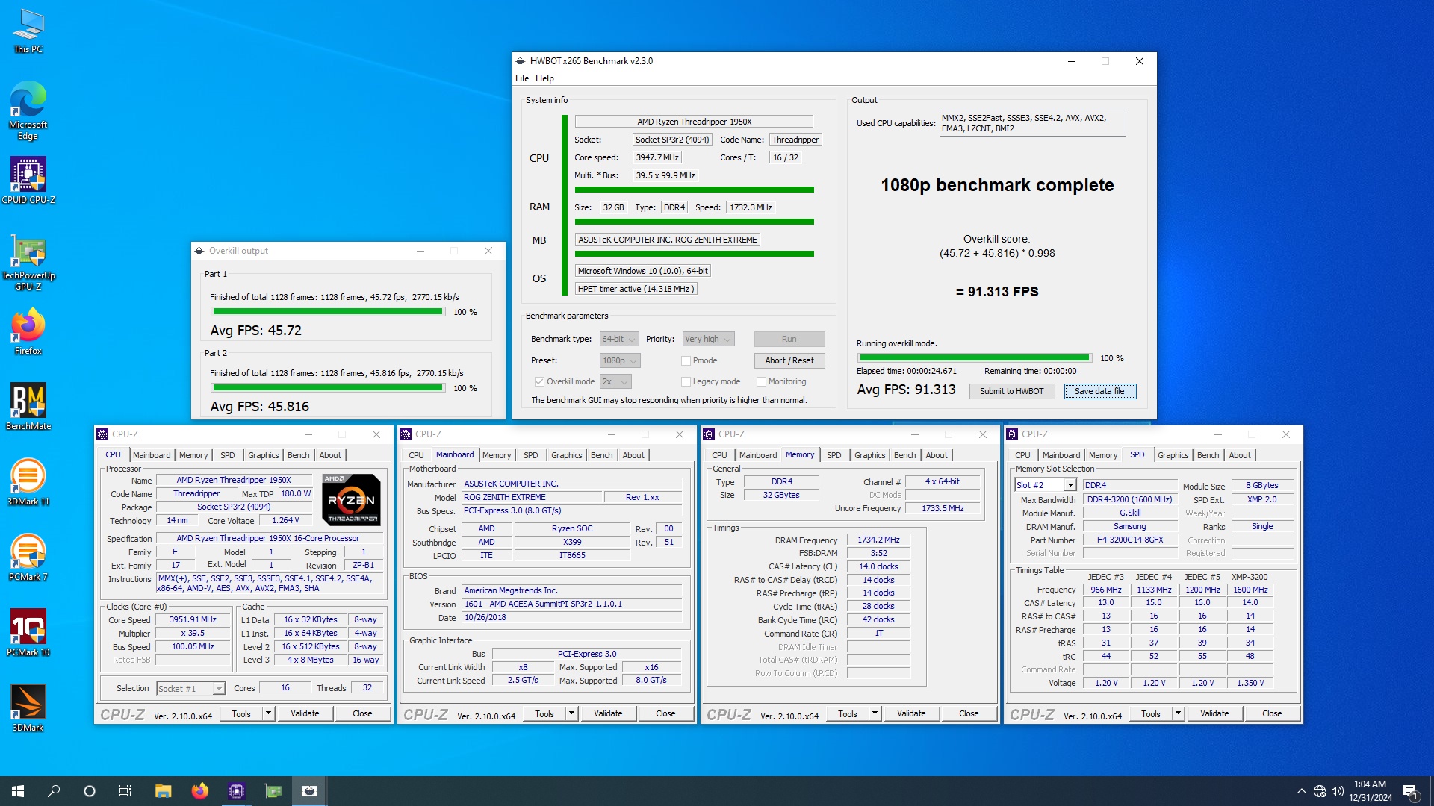Open TechPowerUp GPU-Z desktop shortcut
This screenshot has width=1434, height=806.
pyautogui.click(x=28, y=262)
